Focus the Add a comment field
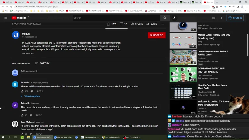Viewport: 249px width, 140px height. pos(92,71)
